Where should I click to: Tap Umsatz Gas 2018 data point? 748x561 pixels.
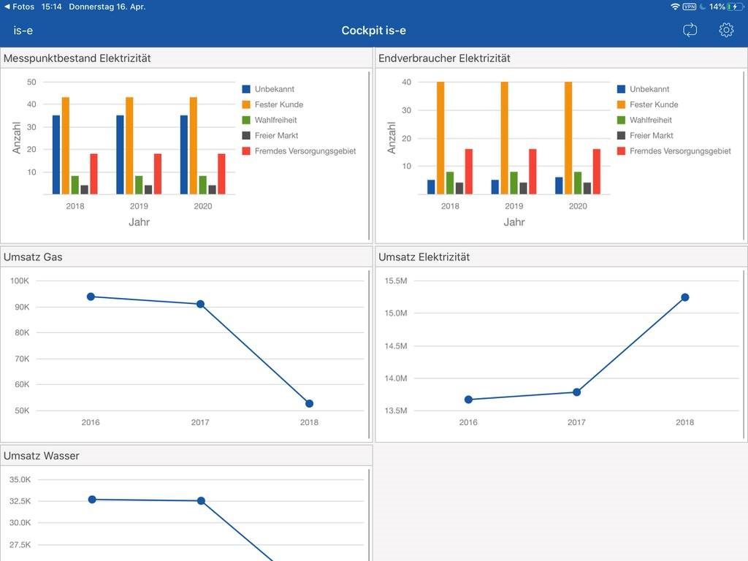(309, 403)
